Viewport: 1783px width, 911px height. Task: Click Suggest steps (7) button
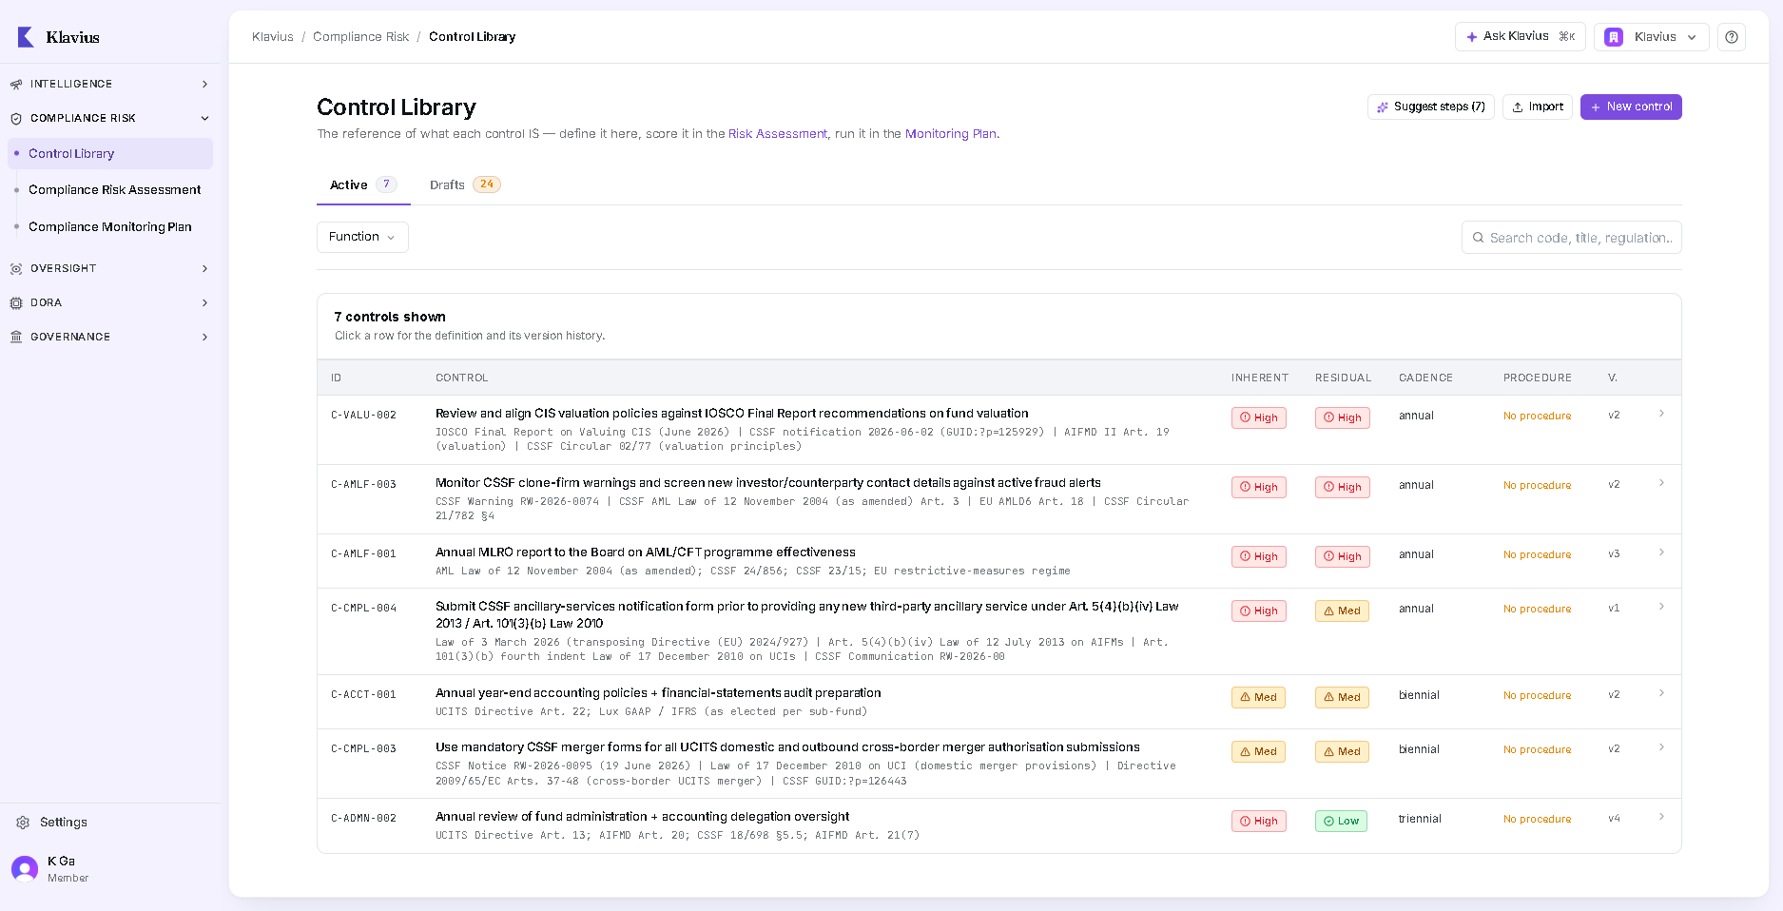coord(1430,107)
